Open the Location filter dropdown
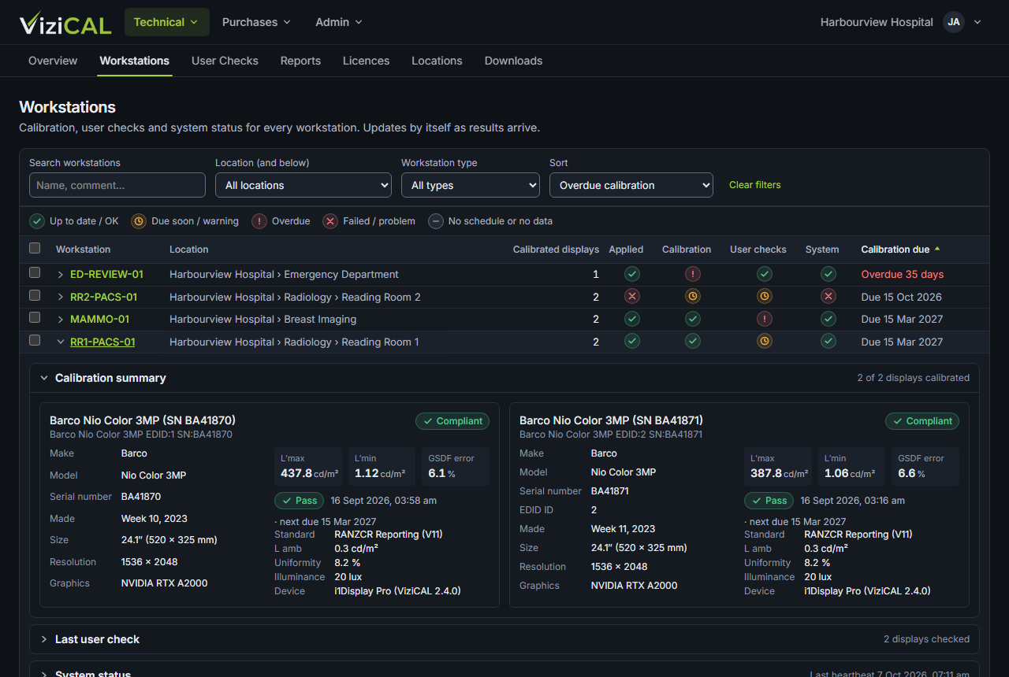Screen dimensions: 1009x677 pos(303,185)
